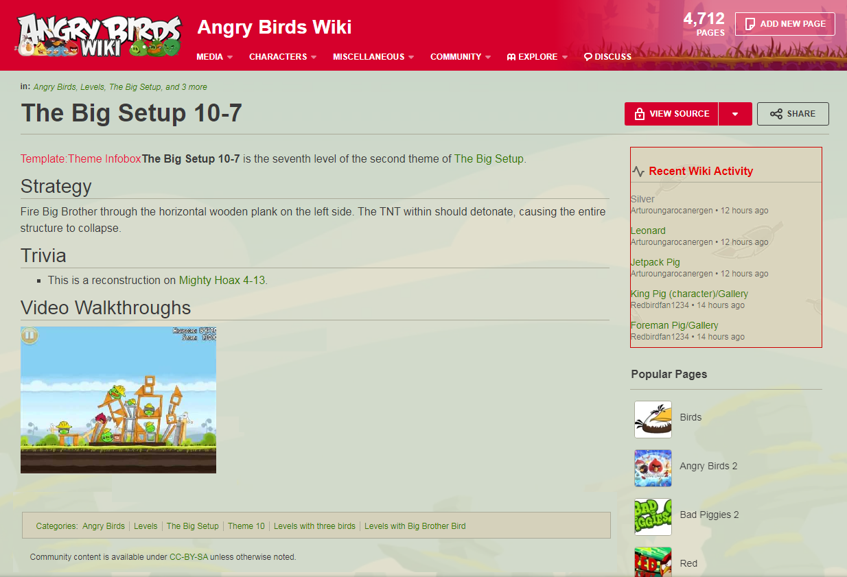The width and height of the screenshot is (847, 577).
Task: Click the CC-BY-SA license link
Action: tap(189, 557)
